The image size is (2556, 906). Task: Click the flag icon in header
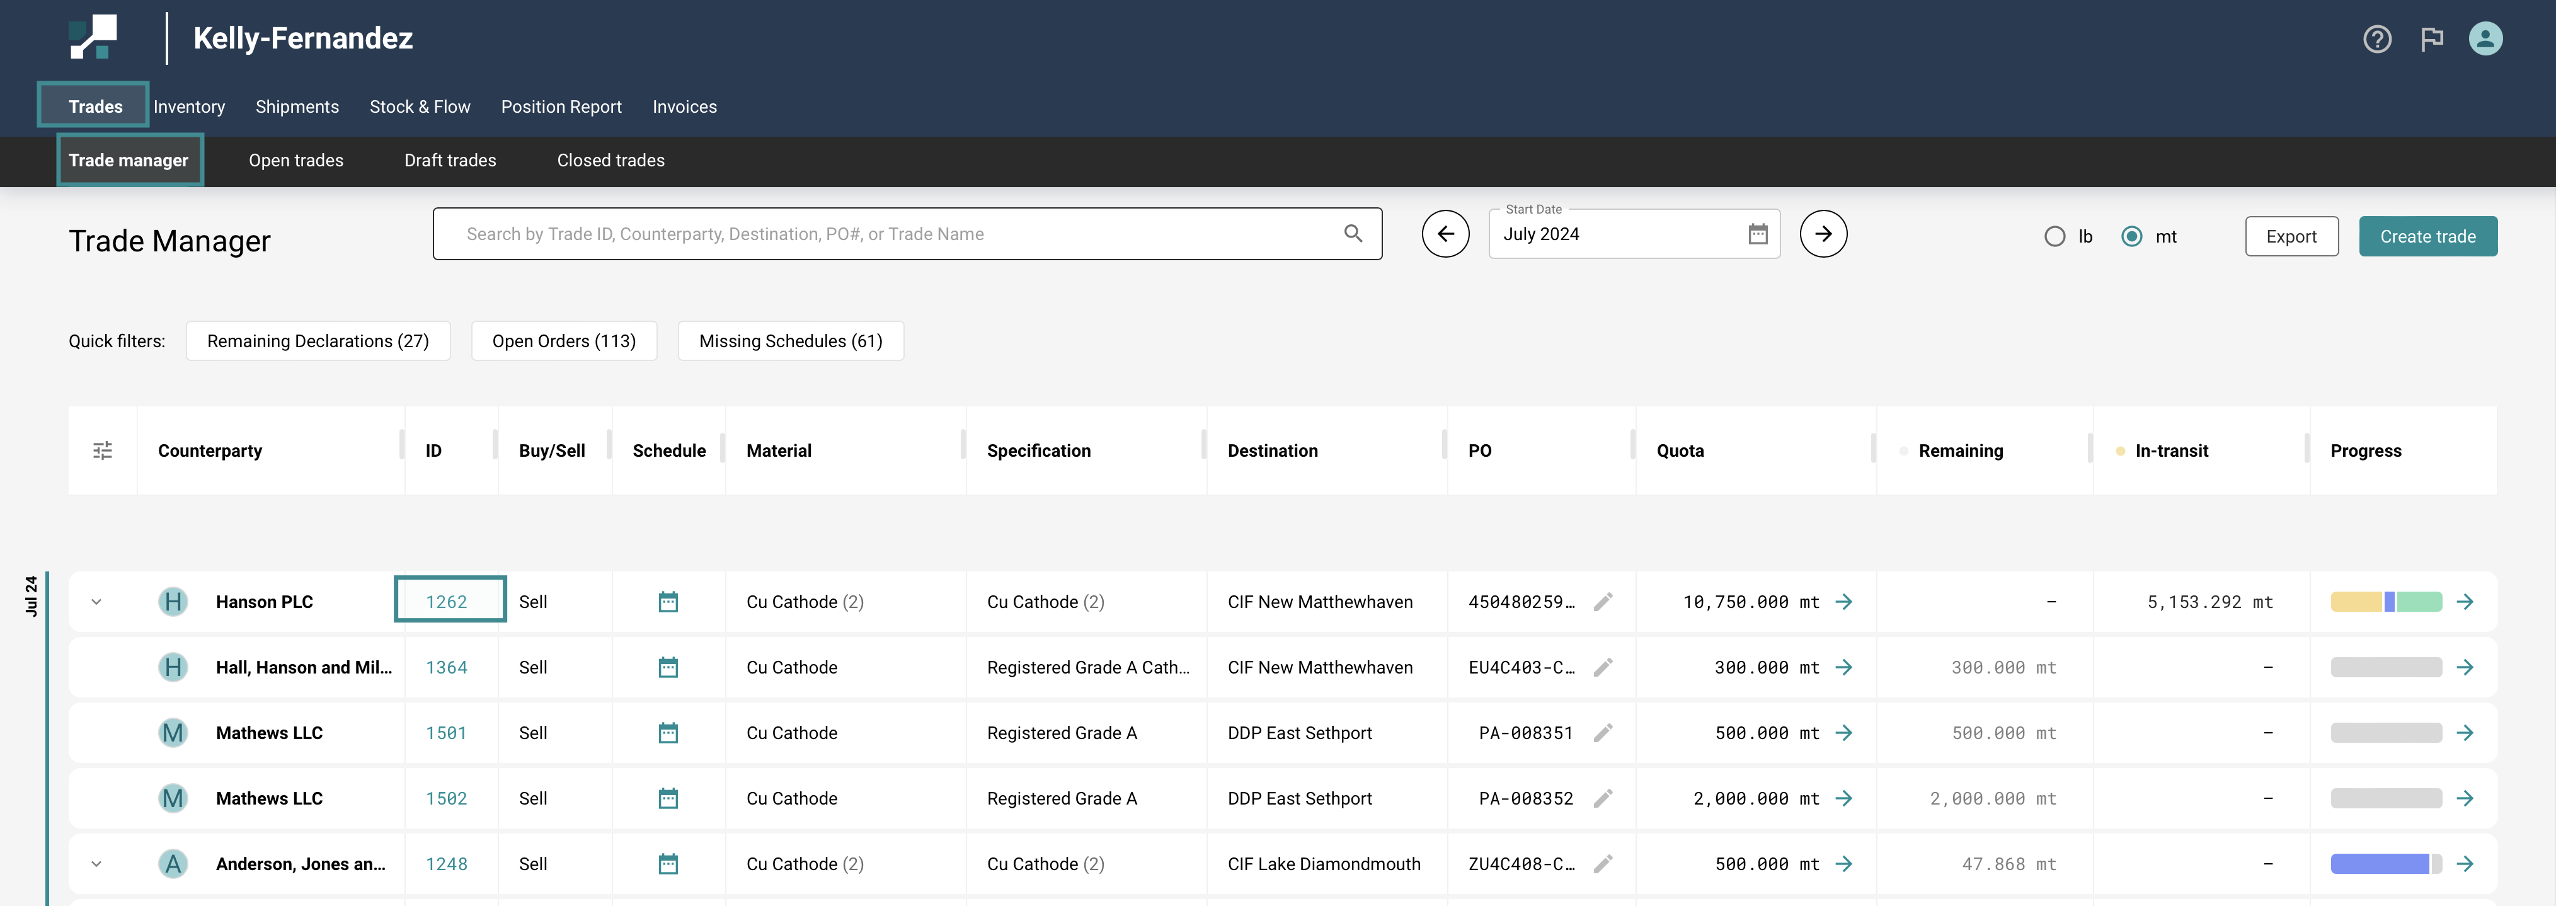tap(2431, 40)
